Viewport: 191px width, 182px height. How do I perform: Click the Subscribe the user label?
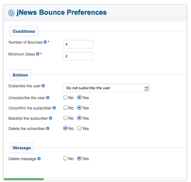point(24,86)
